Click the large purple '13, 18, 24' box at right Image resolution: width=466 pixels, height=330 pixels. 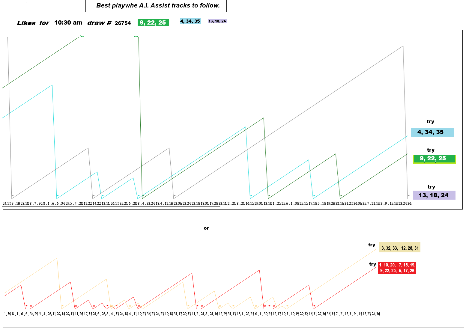434,195
